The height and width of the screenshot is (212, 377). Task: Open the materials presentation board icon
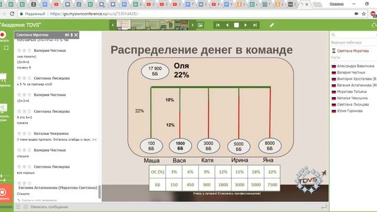[3, 77]
